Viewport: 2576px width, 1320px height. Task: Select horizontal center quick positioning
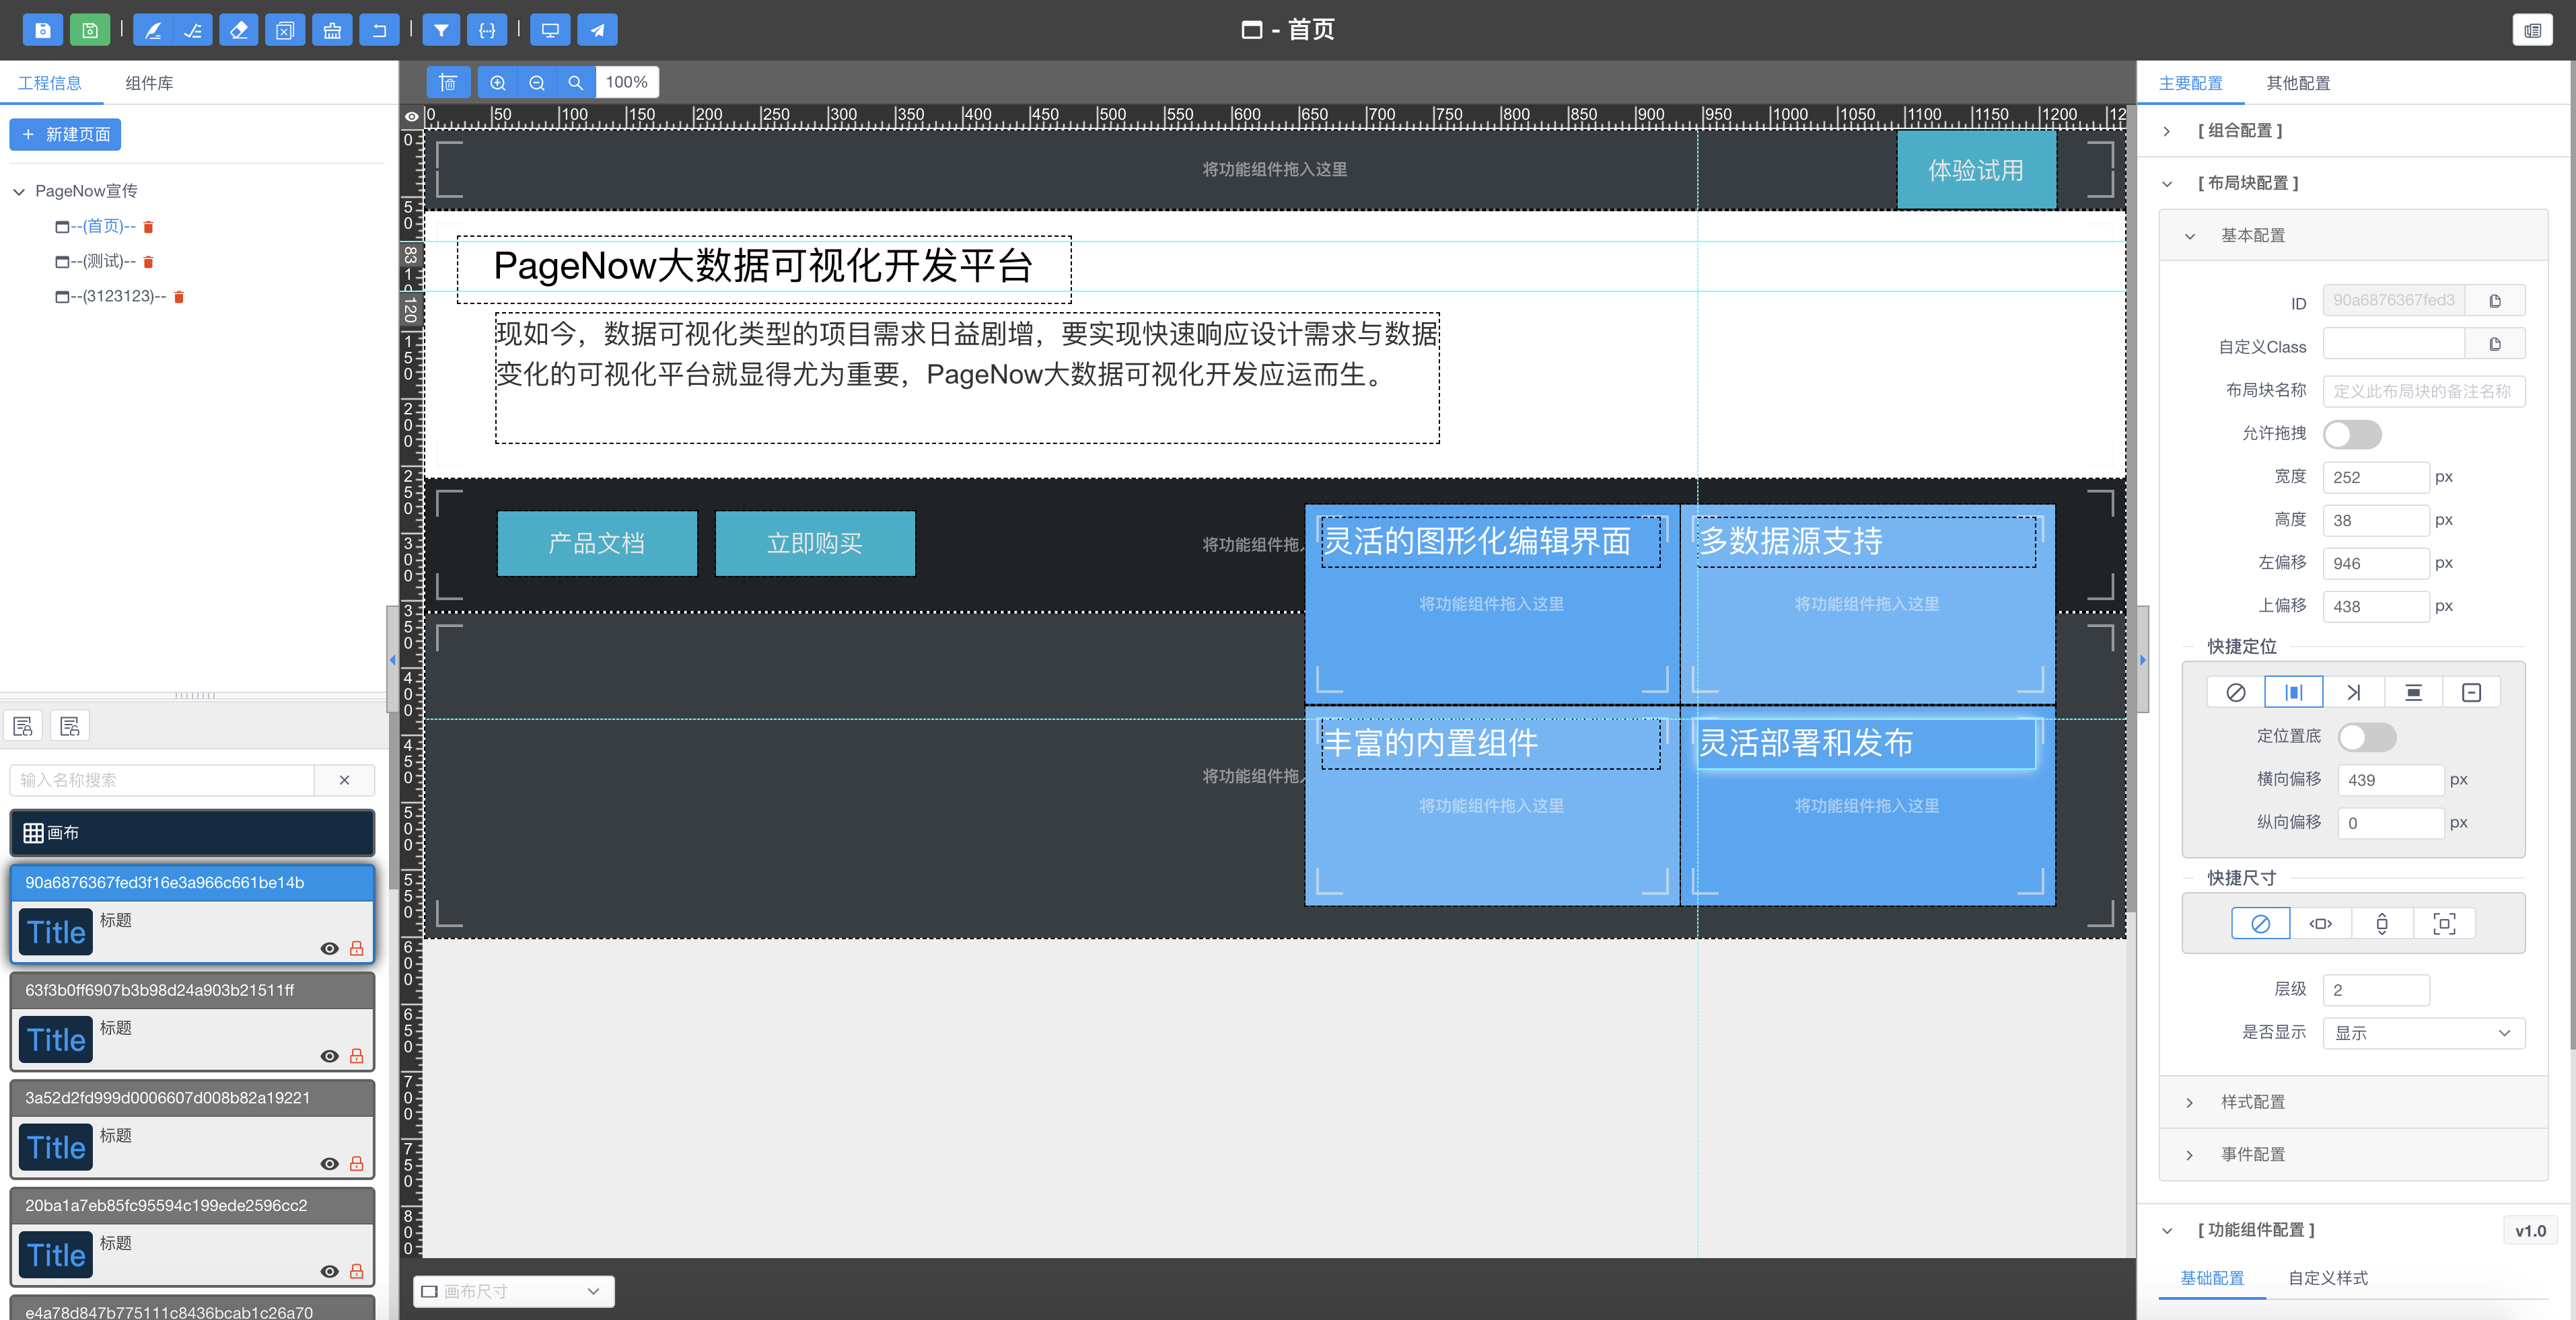click(x=2294, y=692)
